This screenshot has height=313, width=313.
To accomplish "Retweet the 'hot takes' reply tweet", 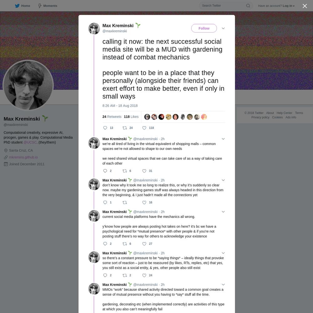I will pyautogui.click(x=125, y=244).
